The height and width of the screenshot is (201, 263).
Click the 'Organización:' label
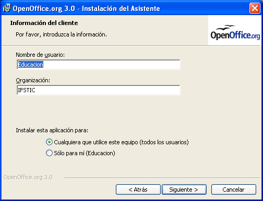click(33, 80)
